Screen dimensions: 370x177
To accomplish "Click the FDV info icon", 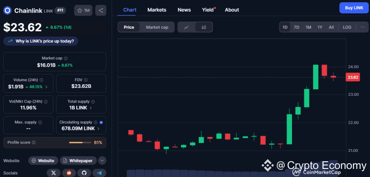I will pyautogui.click(x=86, y=80).
